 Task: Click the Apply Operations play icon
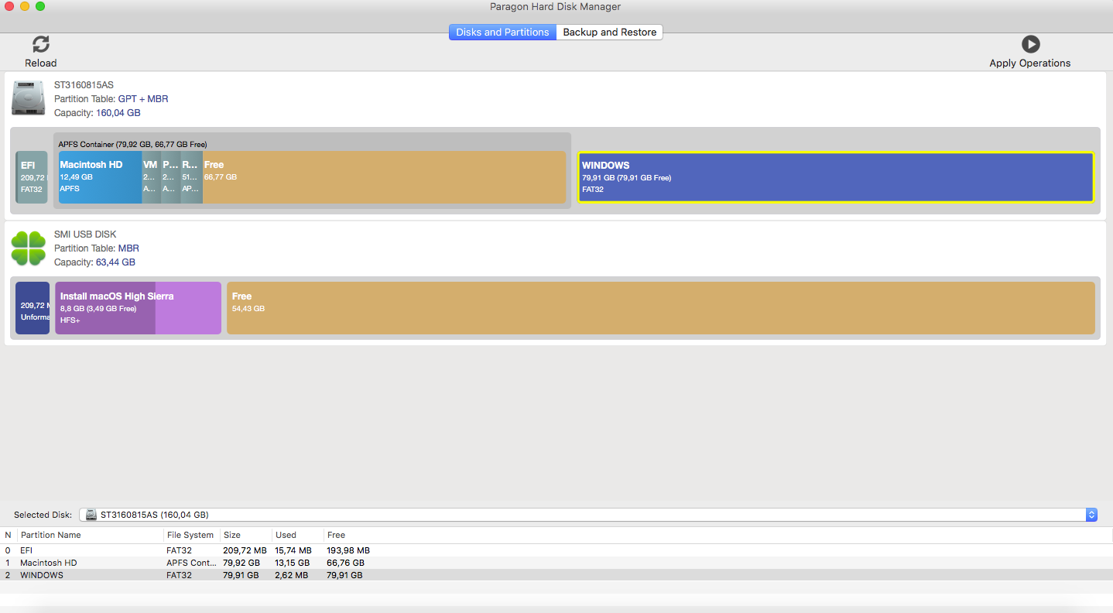pyautogui.click(x=1030, y=45)
